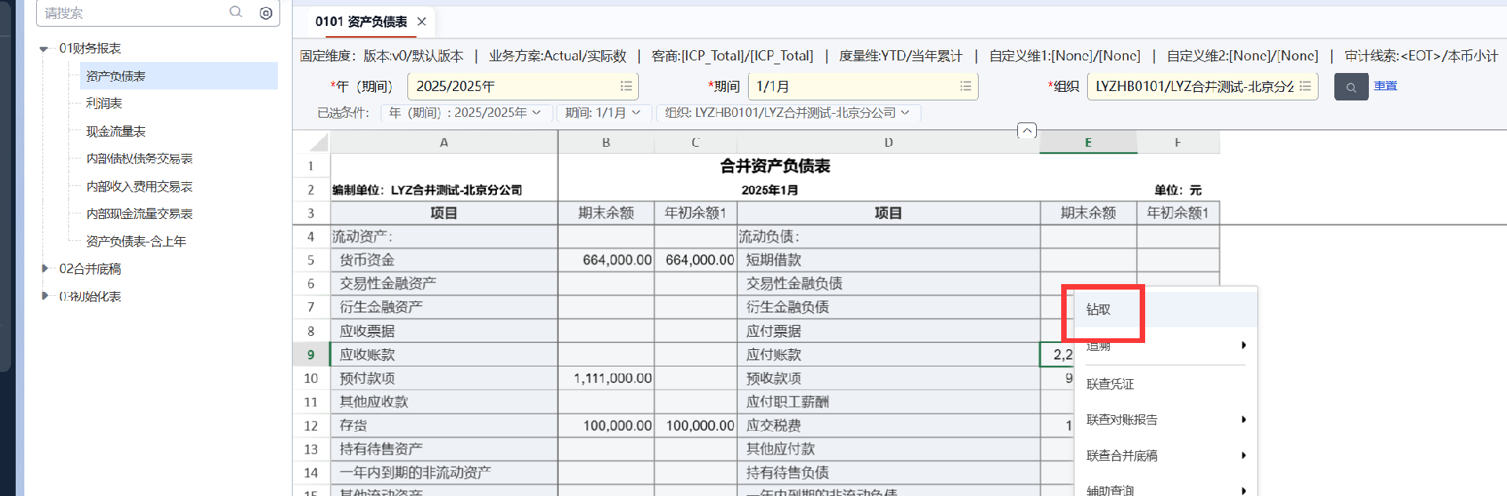
Task: Click the target icon beside sidebar search
Action: click(x=266, y=13)
